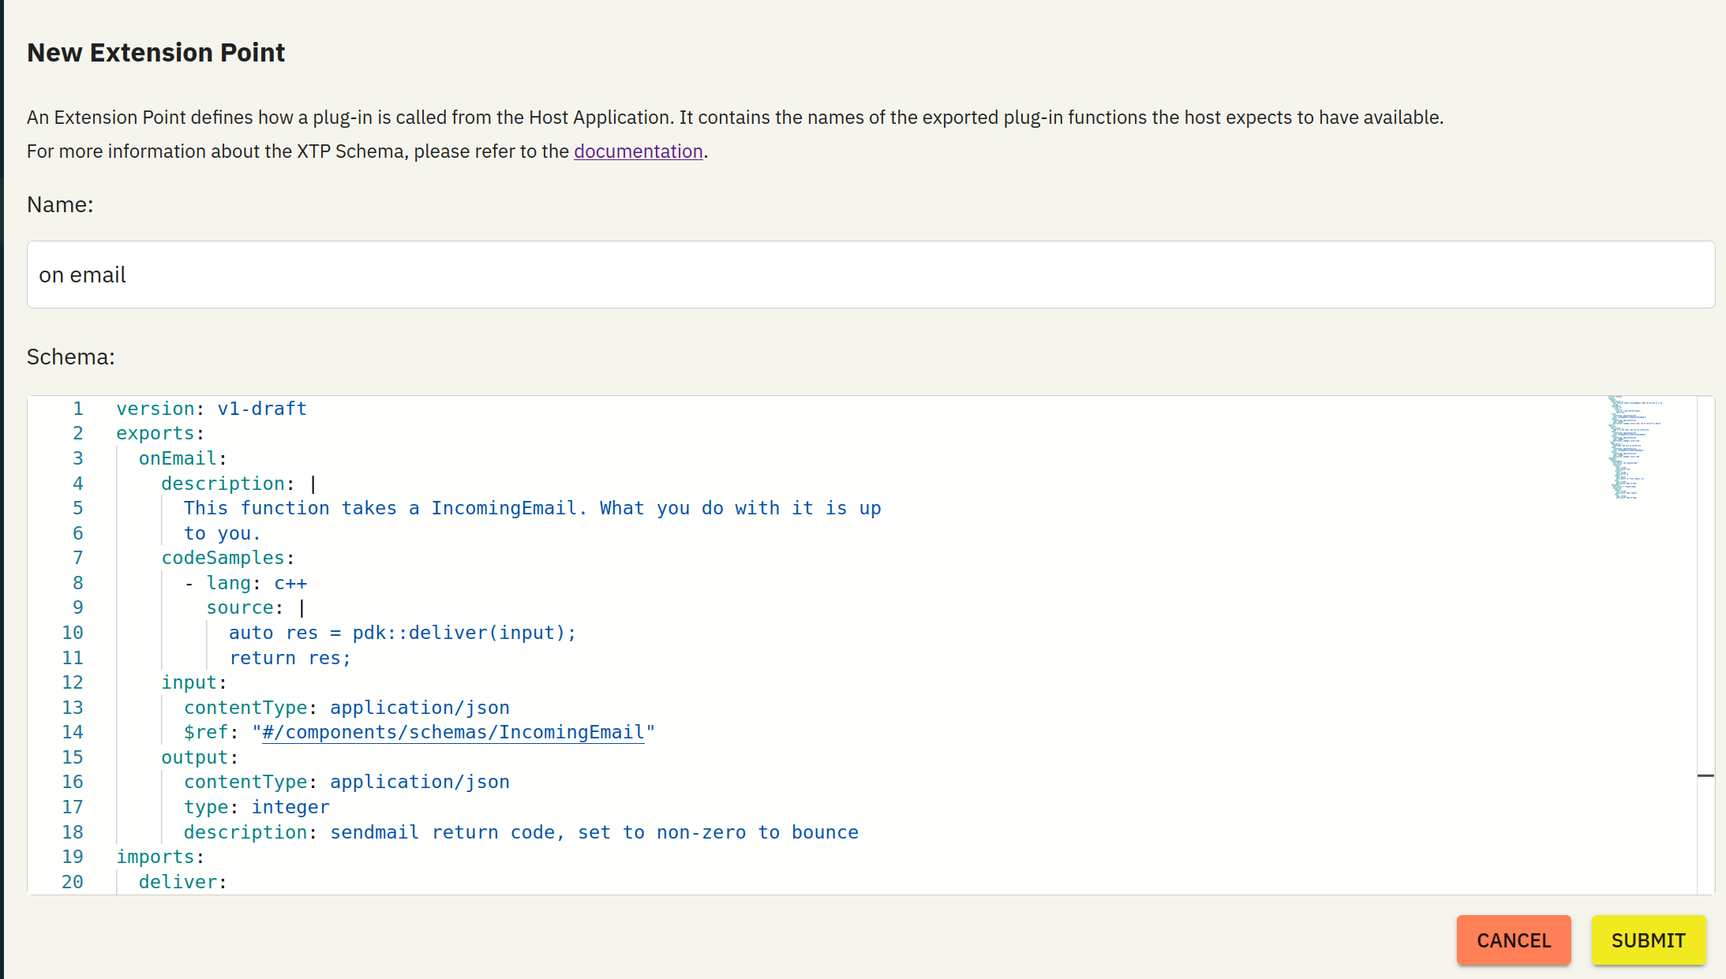Click line number 1 in gutter
Viewport: 1726px width, 979px height.
[x=78, y=409]
